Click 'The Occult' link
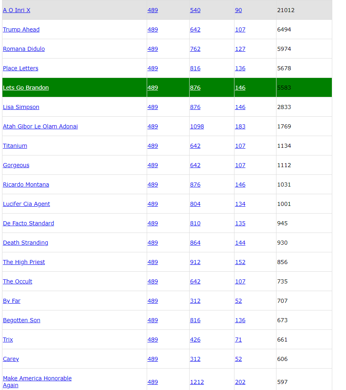 18,282
